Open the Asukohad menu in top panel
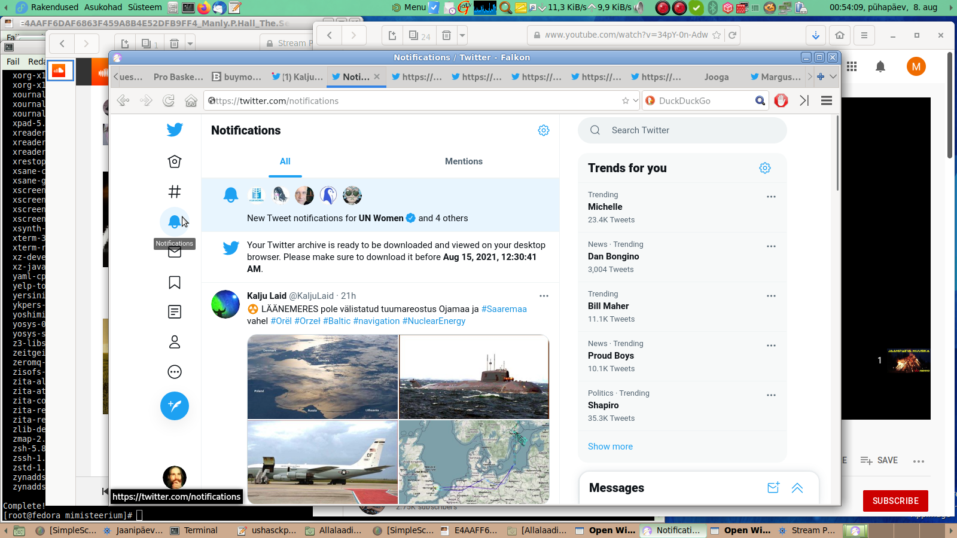Image resolution: width=957 pixels, height=538 pixels. click(x=103, y=7)
